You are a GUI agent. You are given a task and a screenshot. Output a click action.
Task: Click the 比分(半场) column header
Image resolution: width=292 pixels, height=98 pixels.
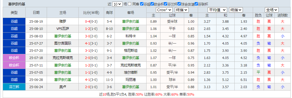pos(91,13)
